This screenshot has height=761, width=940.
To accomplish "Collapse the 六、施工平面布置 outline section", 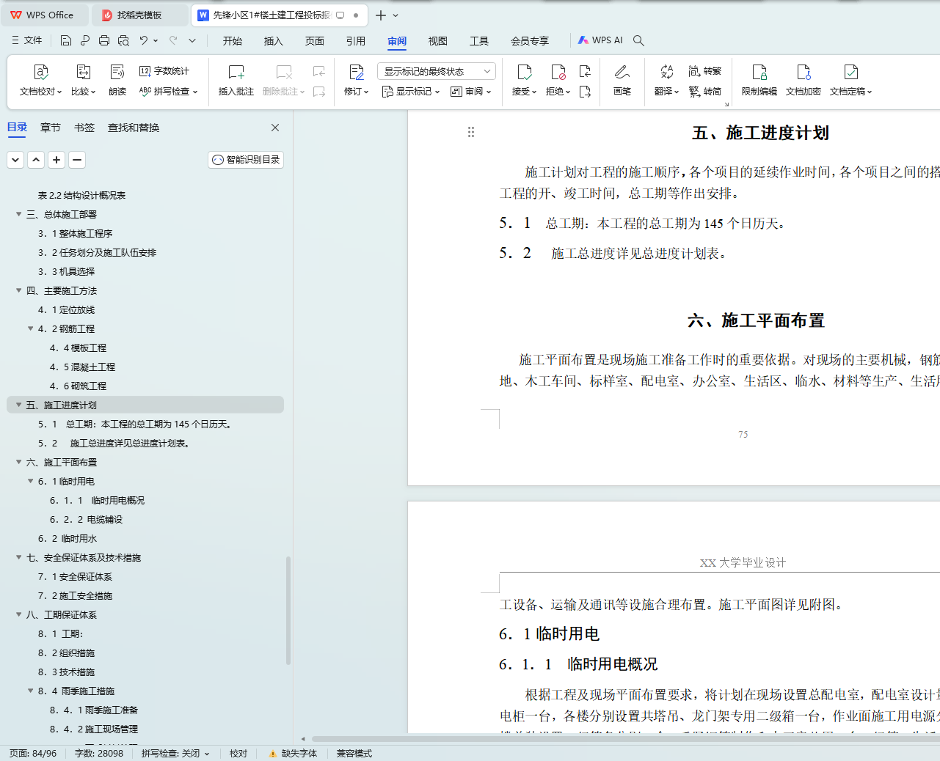I will tap(19, 462).
